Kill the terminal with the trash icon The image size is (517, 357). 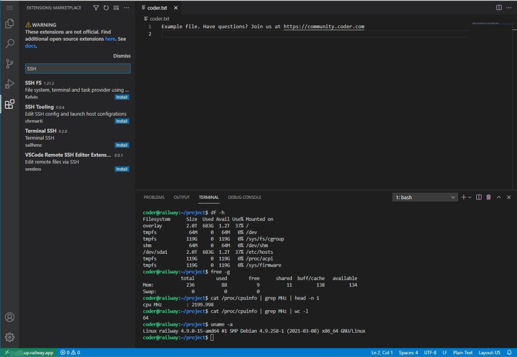[x=488, y=197]
